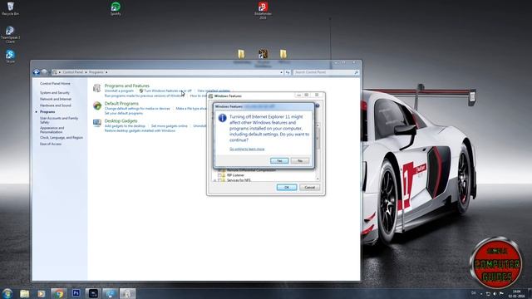Open the chevron after the Programs breadcrumb
Image resolution: width=532 pixels, height=299 pixels.
coord(106,72)
